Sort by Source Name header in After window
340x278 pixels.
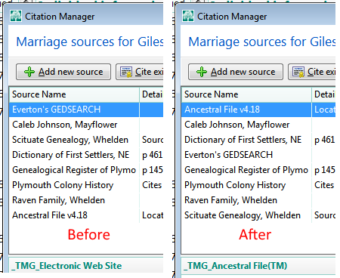(x=246, y=94)
